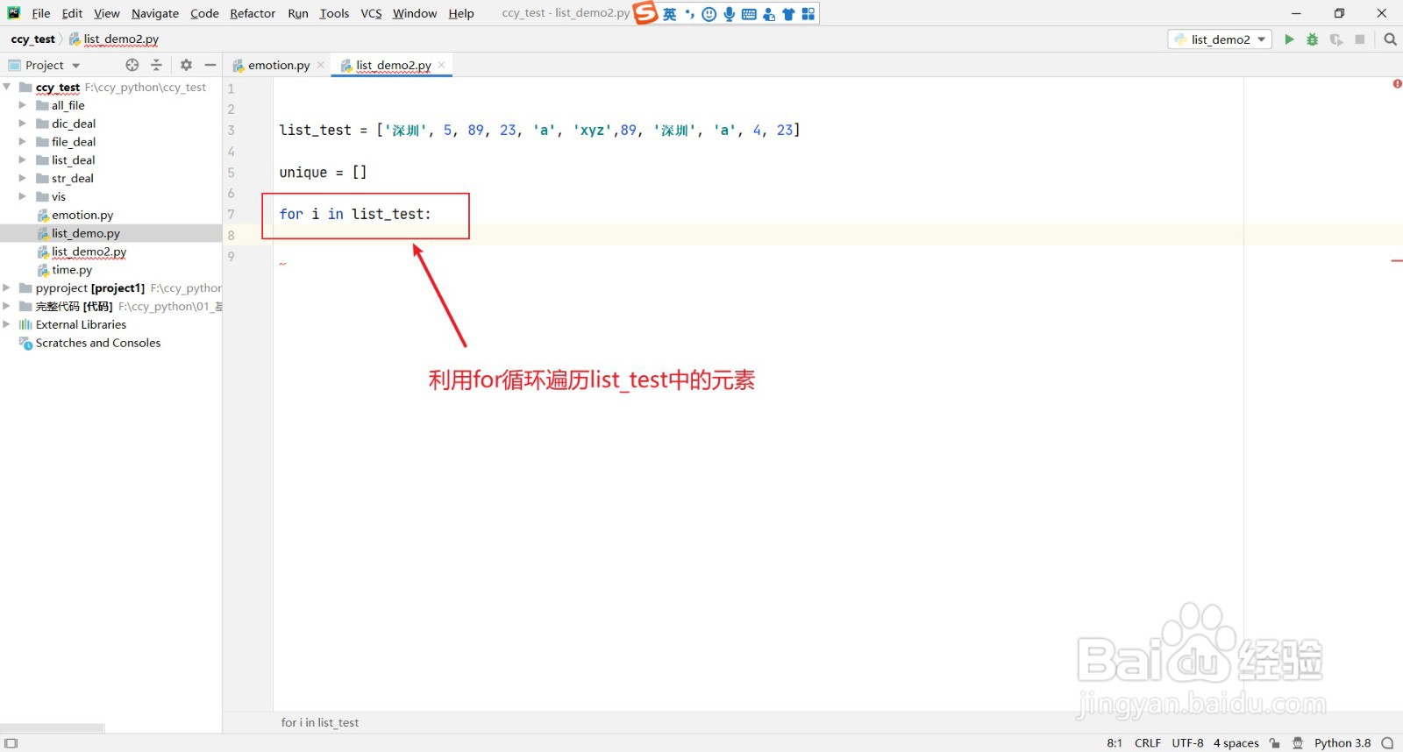Image resolution: width=1403 pixels, height=752 pixels.
Task: Click the red error indicator in editor corner
Action: (x=1397, y=84)
